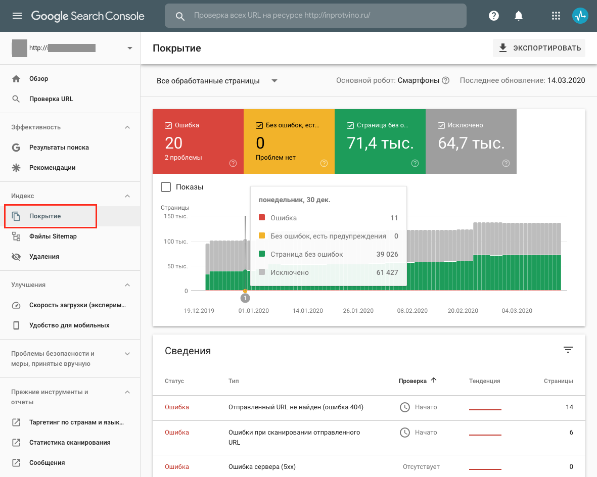Click green Страница без ошибок legend swatch
597x477 pixels.
click(x=261, y=254)
